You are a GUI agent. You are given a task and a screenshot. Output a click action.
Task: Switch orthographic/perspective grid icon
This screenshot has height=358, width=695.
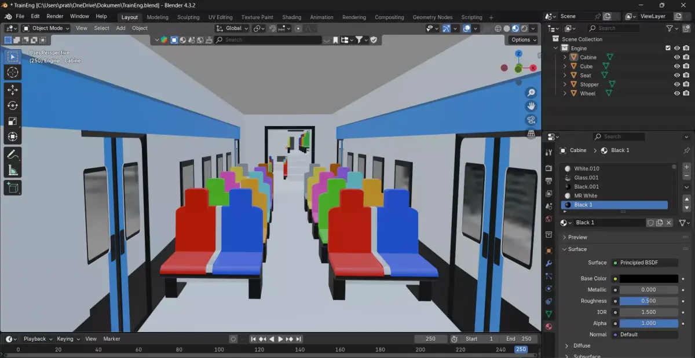(x=531, y=133)
